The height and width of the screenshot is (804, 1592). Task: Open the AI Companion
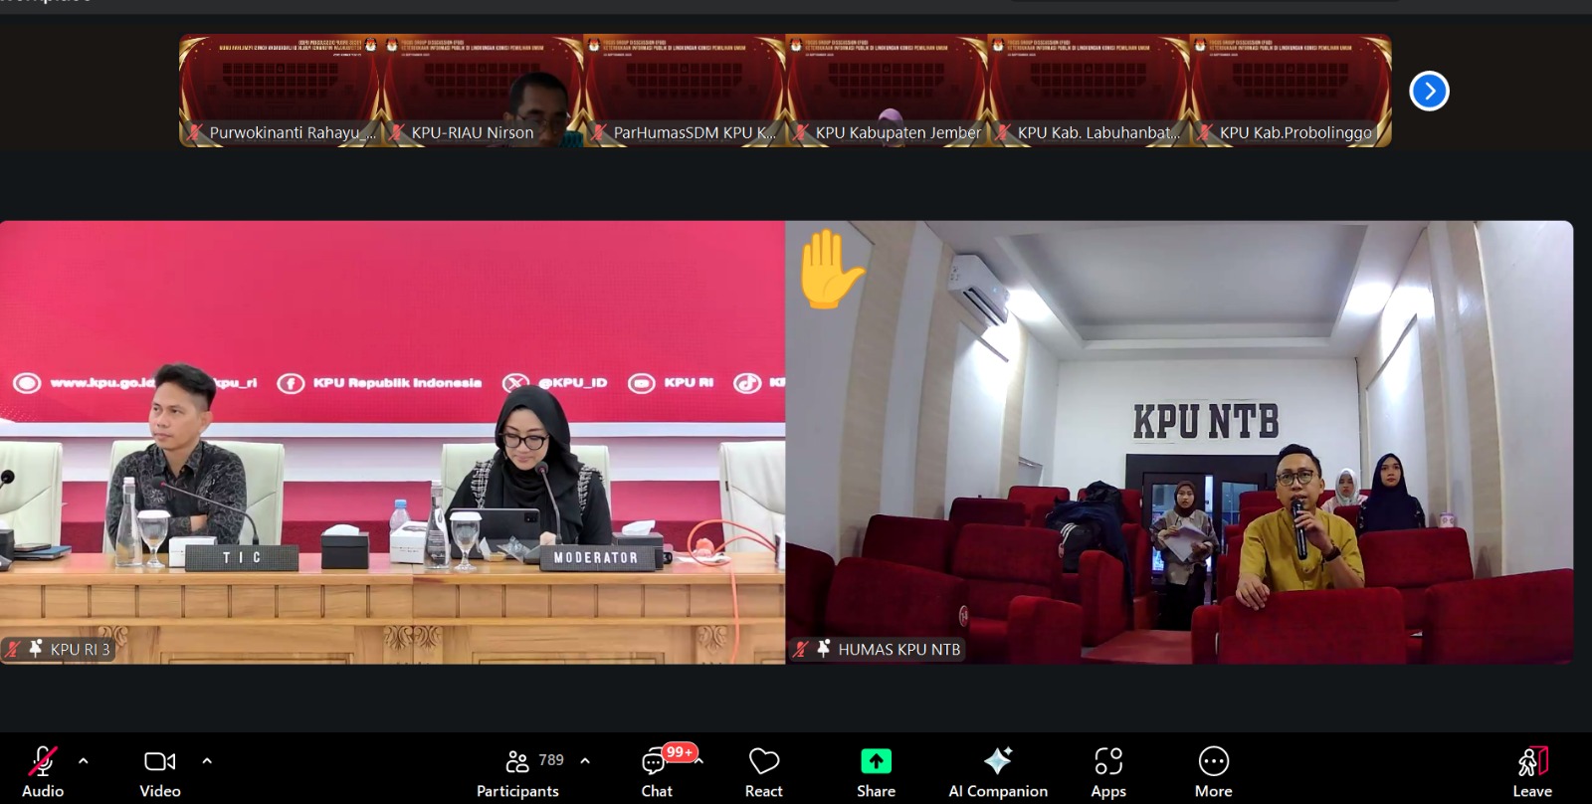tap(997, 771)
